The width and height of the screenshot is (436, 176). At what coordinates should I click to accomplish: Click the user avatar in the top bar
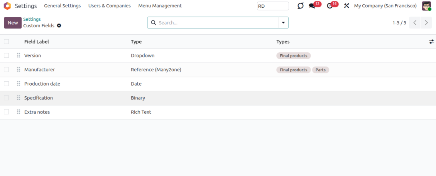[426, 6]
